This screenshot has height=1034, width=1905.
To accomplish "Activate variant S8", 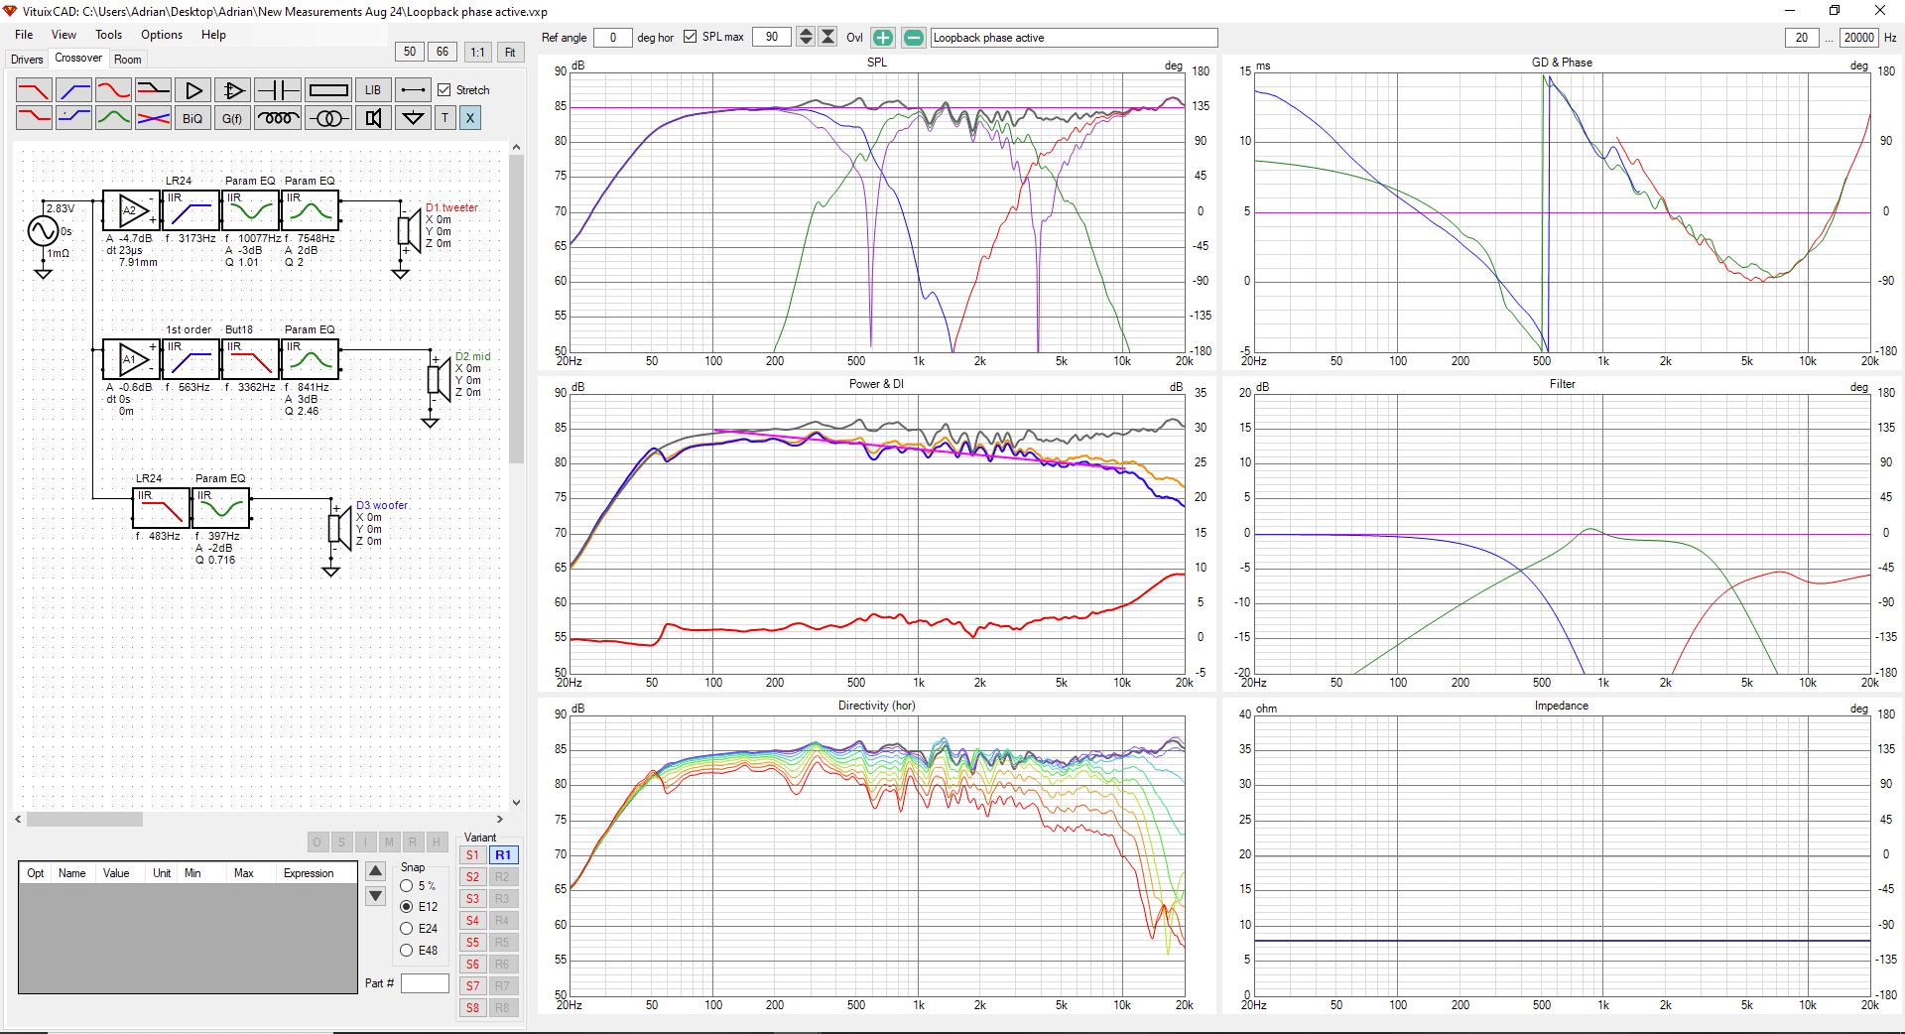I will pos(473,1008).
